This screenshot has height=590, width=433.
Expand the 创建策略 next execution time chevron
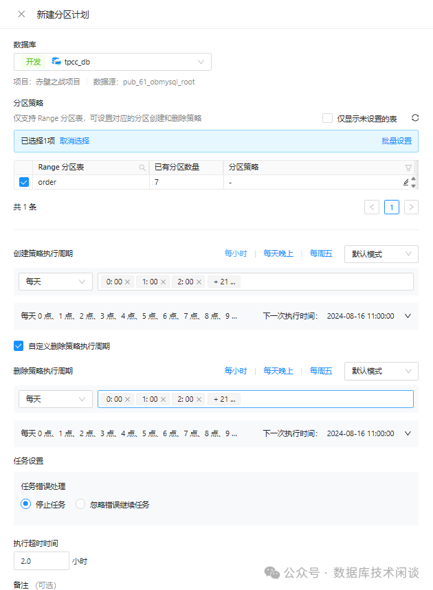click(x=408, y=316)
